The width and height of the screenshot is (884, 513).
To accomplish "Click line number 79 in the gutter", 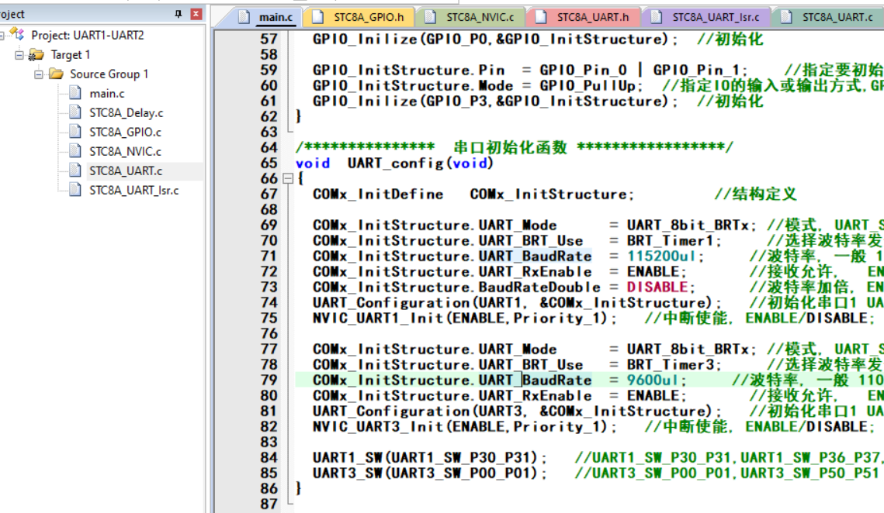I will (x=269, y=380).
